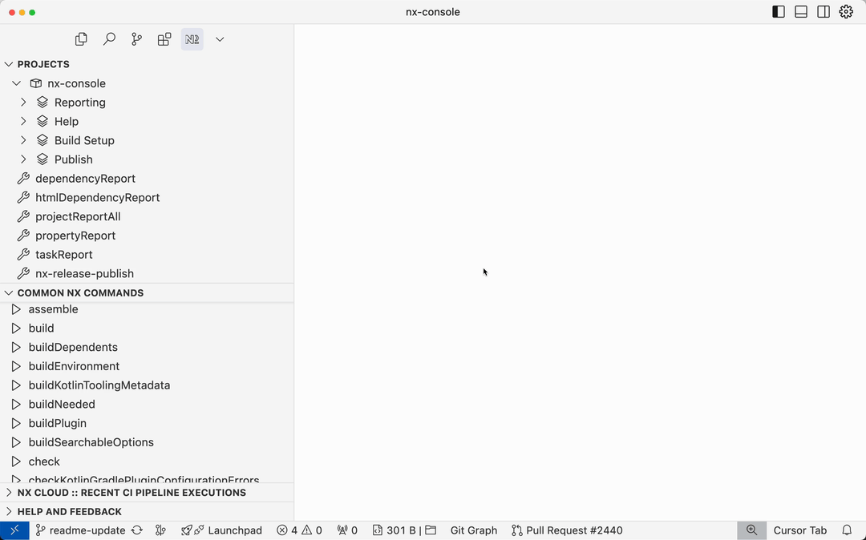This screenshot has width=866, height=540.
Task: Select the dependencyReport target
Action: 85,179
